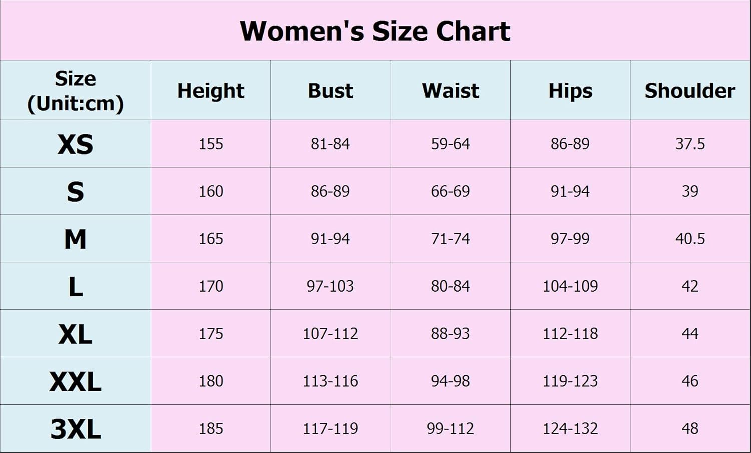Select the S size row label
The width and height of the screenshot is (751, 453).
pos(75,192)
